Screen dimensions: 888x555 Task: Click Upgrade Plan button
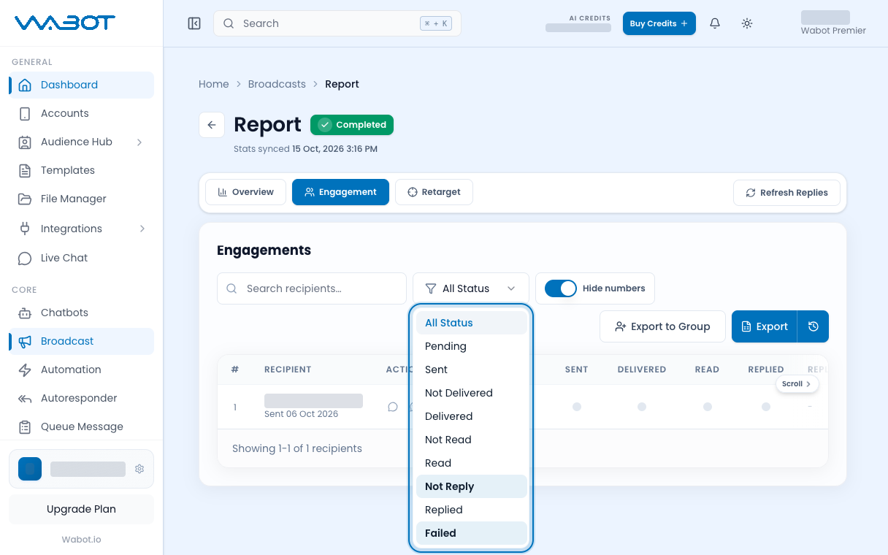tap(81, 509)
